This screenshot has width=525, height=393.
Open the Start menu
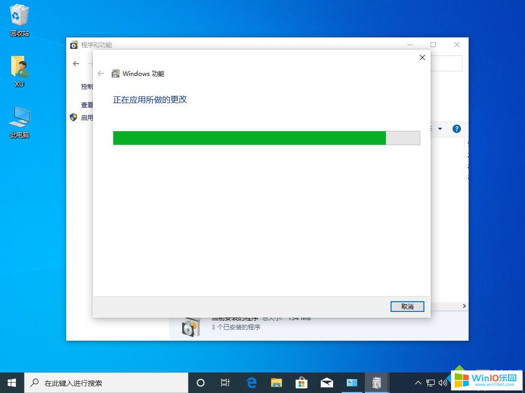(x=11, y=383)
